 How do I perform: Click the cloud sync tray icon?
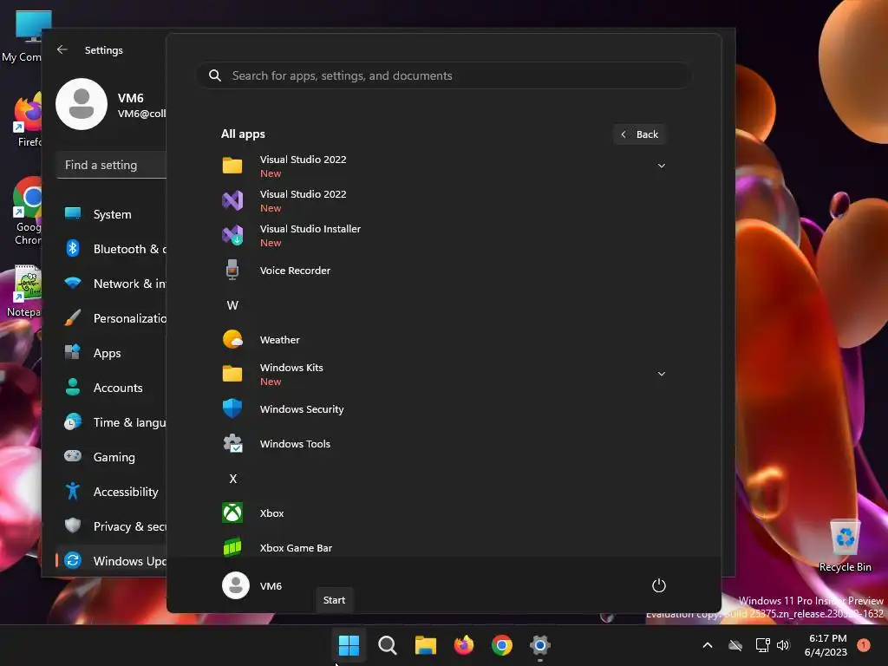click(x=735, y=645)
